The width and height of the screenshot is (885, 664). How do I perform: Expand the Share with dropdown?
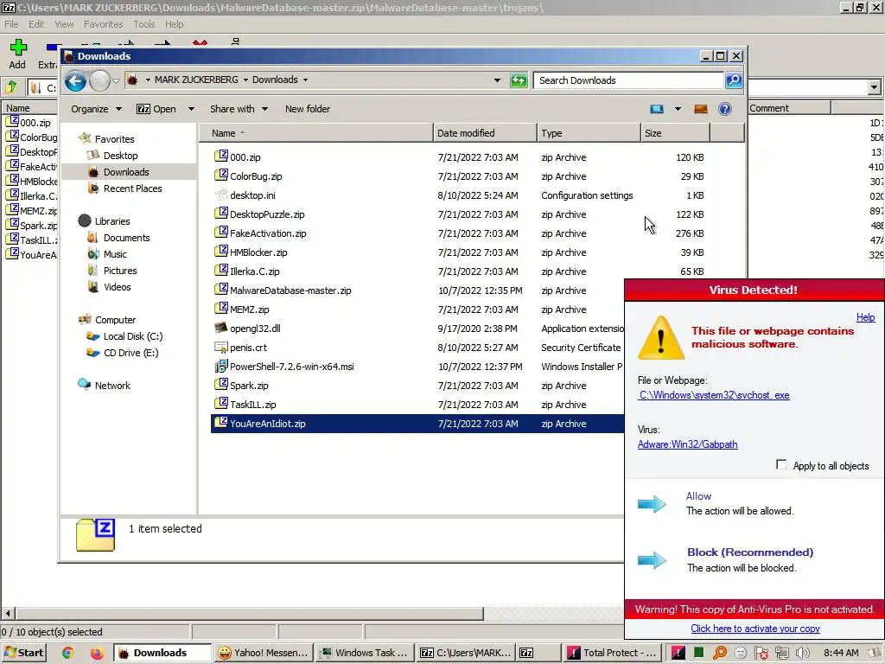(x=239, y=109)
